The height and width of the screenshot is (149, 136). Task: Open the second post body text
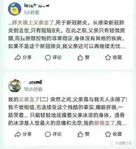(68, 111)
